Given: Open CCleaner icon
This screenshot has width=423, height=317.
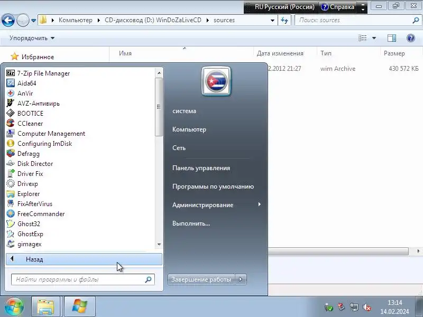Looking at the screenshot, I should pyautogui.click(x=11, y=124).
